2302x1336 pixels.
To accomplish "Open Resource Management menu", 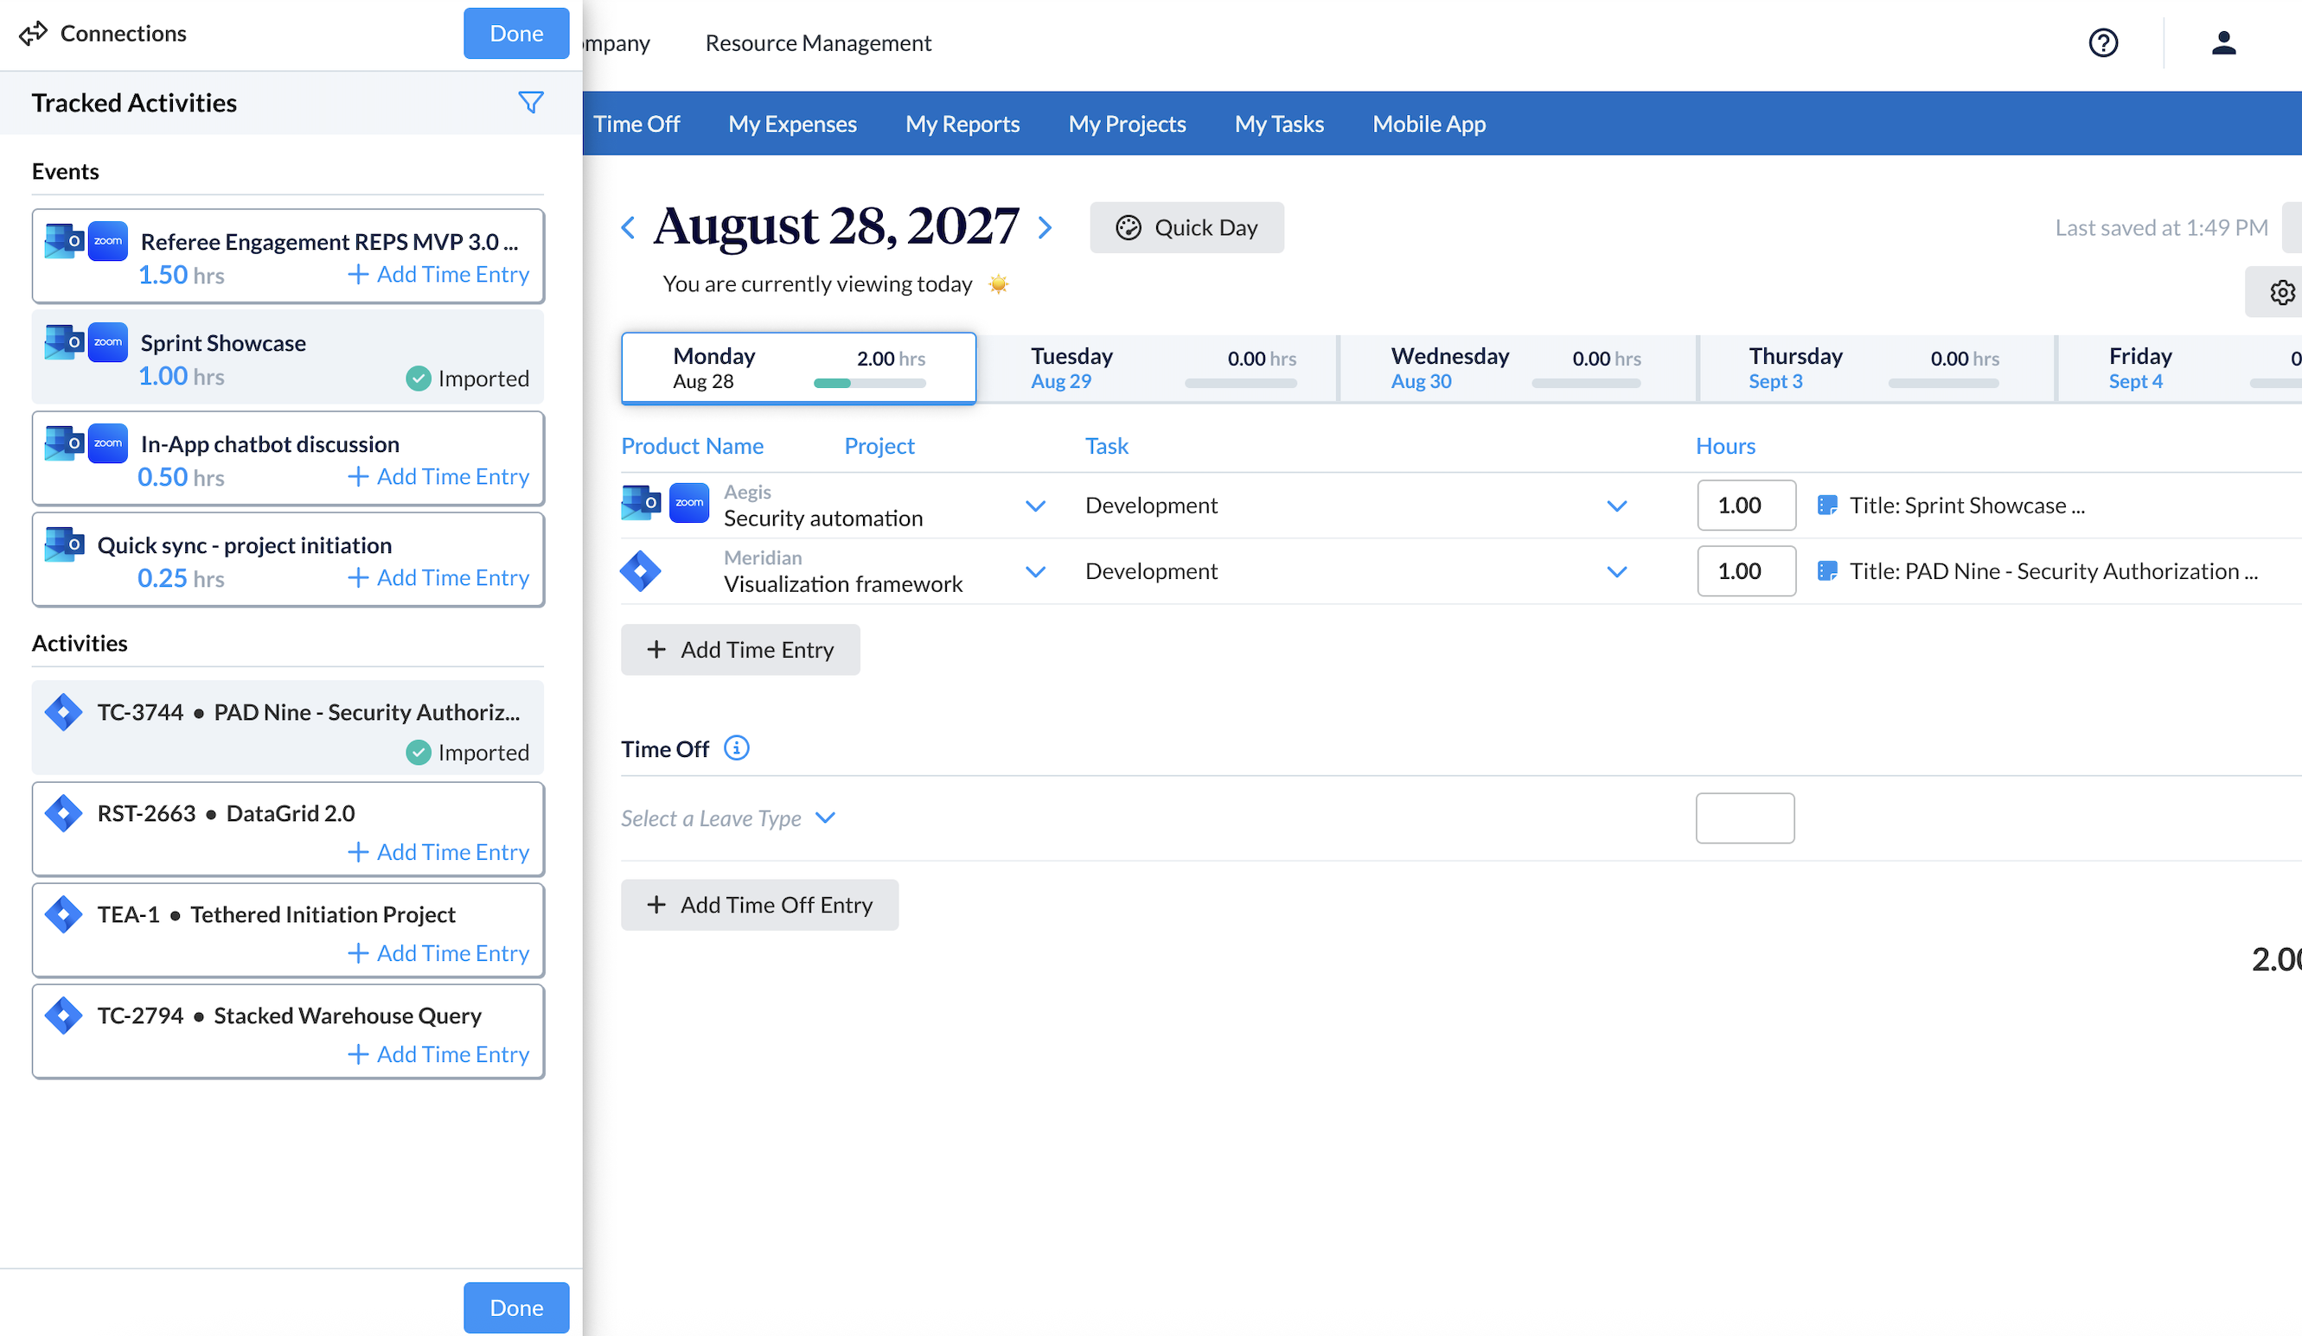I will pyautogui.click(x=817, y=43).
